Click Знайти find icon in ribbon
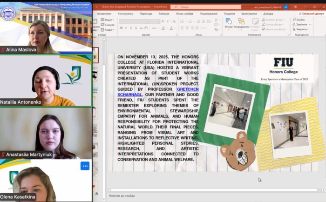This screenshot has height=202, width=326. (x=295, y=20)
